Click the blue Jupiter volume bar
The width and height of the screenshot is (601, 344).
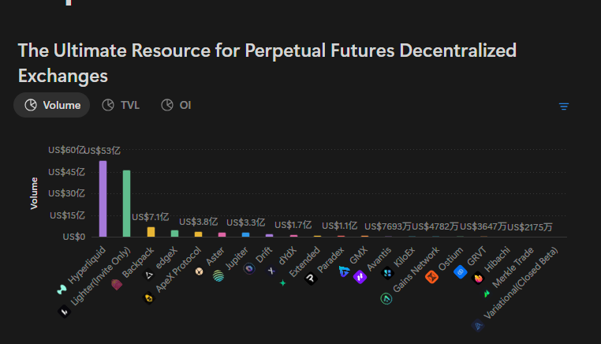(x=246, y=234)
